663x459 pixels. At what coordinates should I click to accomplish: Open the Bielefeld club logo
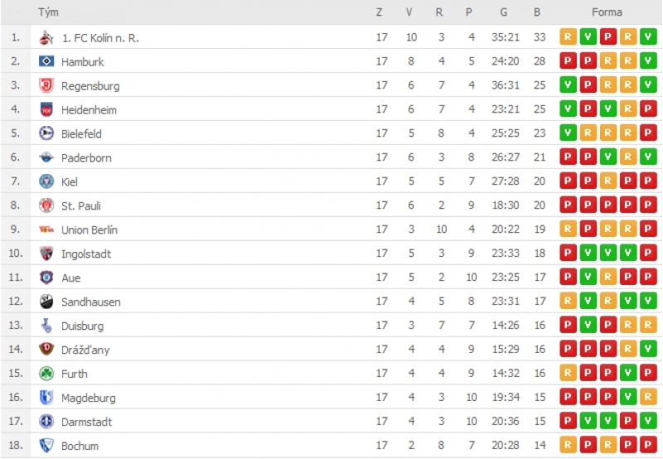click(x=46, y=133)
